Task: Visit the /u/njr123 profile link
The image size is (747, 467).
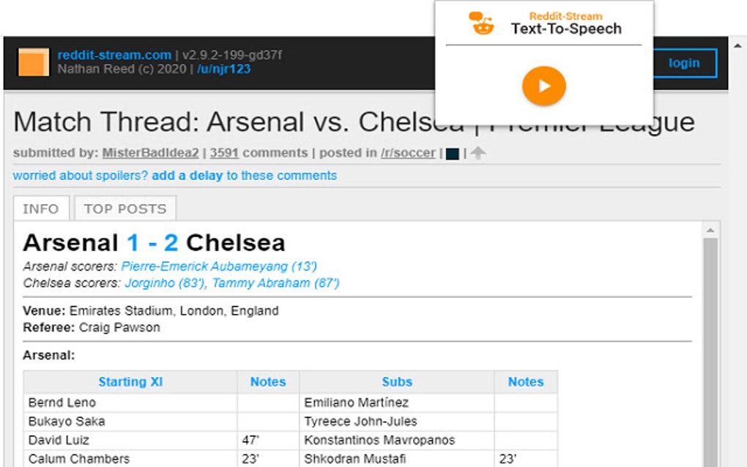Action: click(x=223, y=70)
